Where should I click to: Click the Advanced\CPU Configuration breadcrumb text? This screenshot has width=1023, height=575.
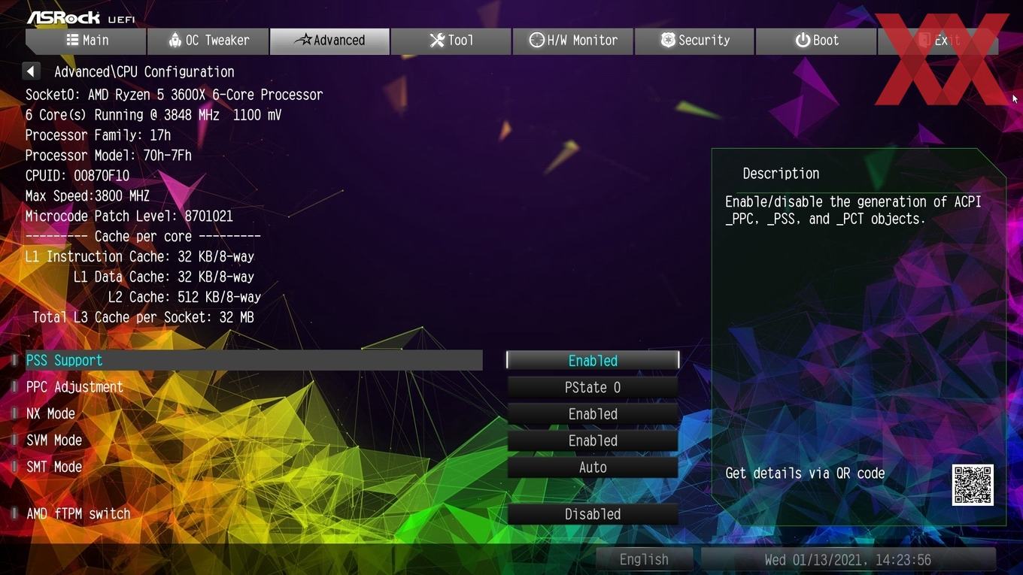[x=144, y=72]
